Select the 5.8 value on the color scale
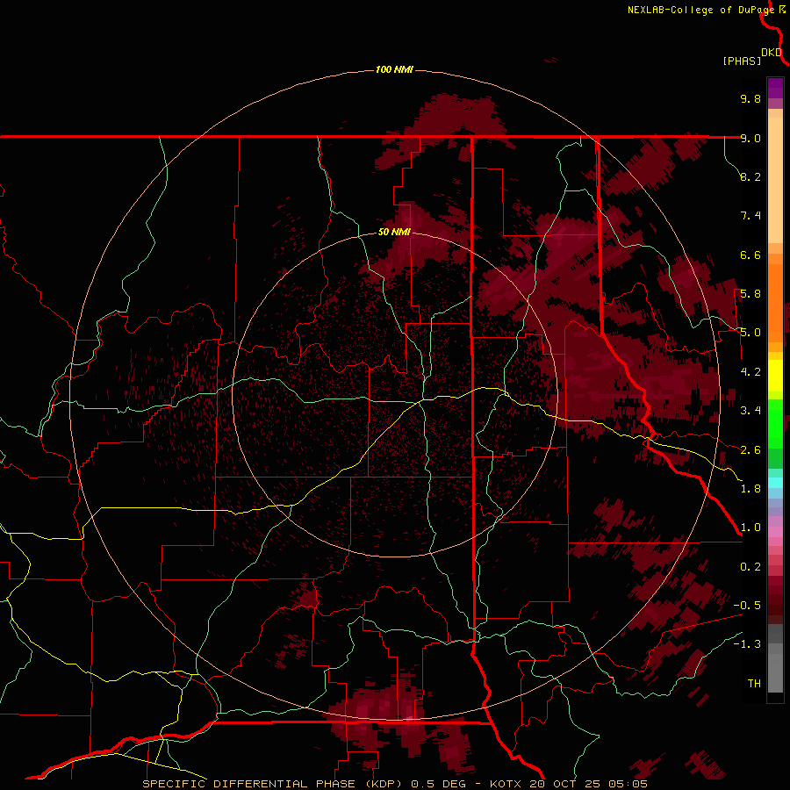The image size is (790, 790). coord(750,294)
